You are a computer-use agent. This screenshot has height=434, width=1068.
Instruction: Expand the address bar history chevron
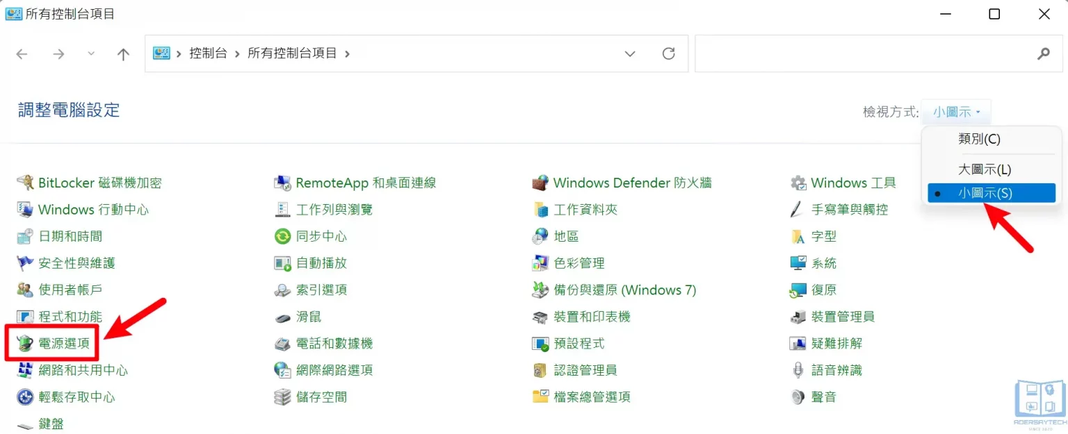[x=630, y=53]
